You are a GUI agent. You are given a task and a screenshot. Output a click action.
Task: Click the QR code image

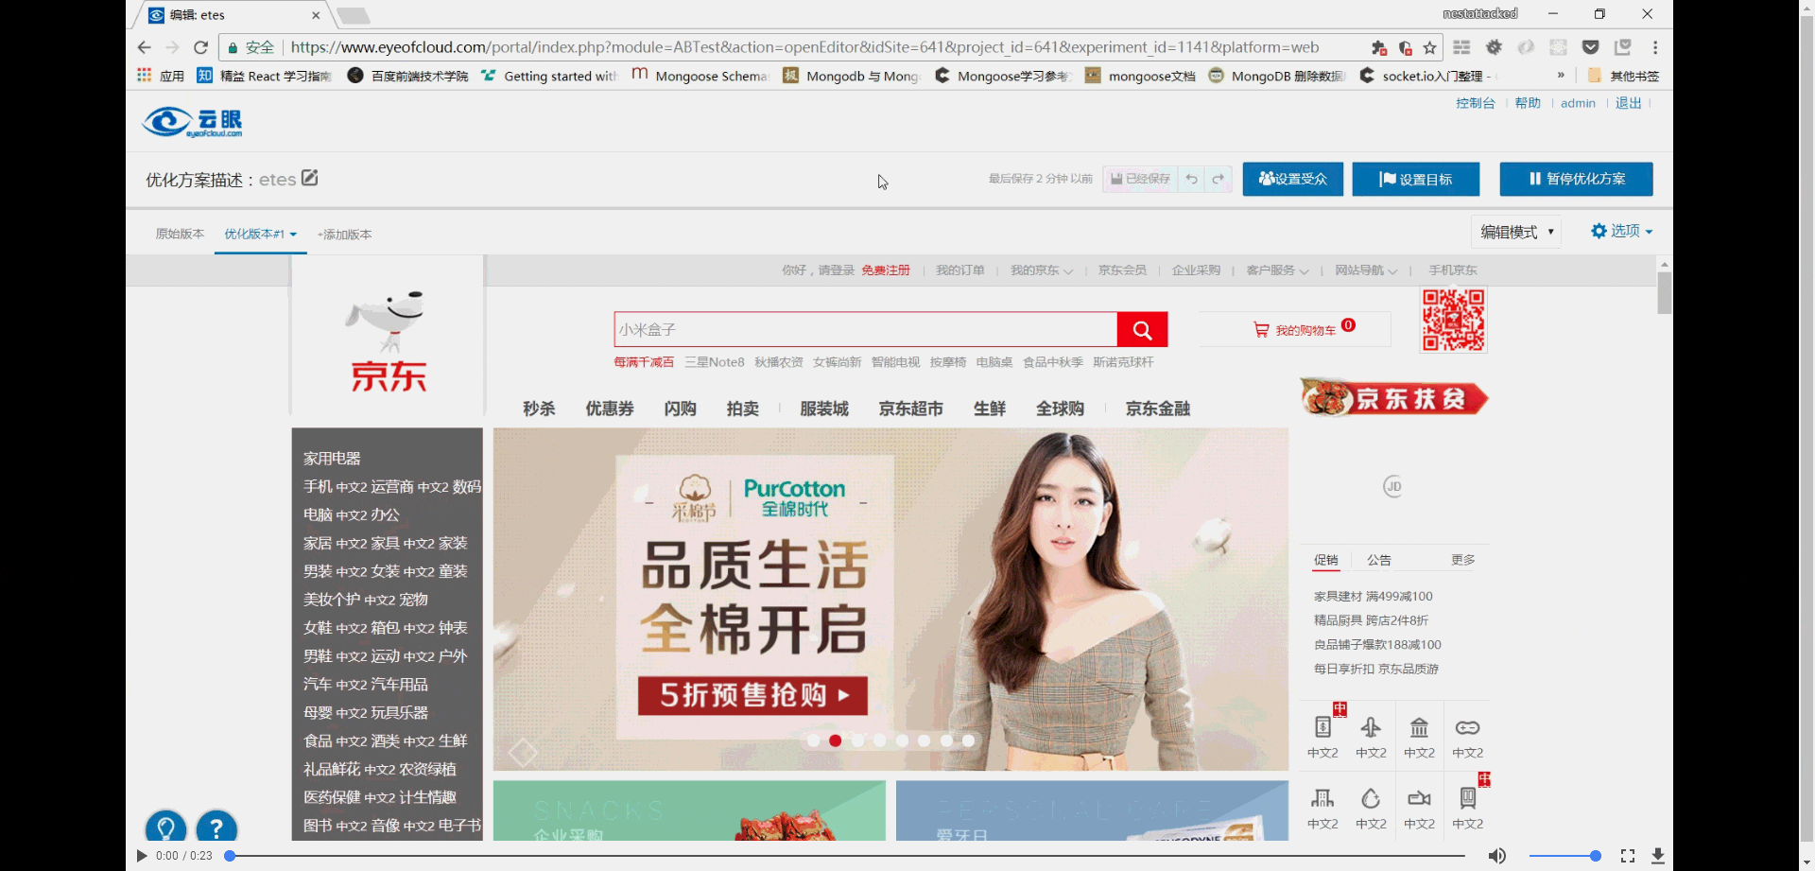click(x=1454, y=321)
